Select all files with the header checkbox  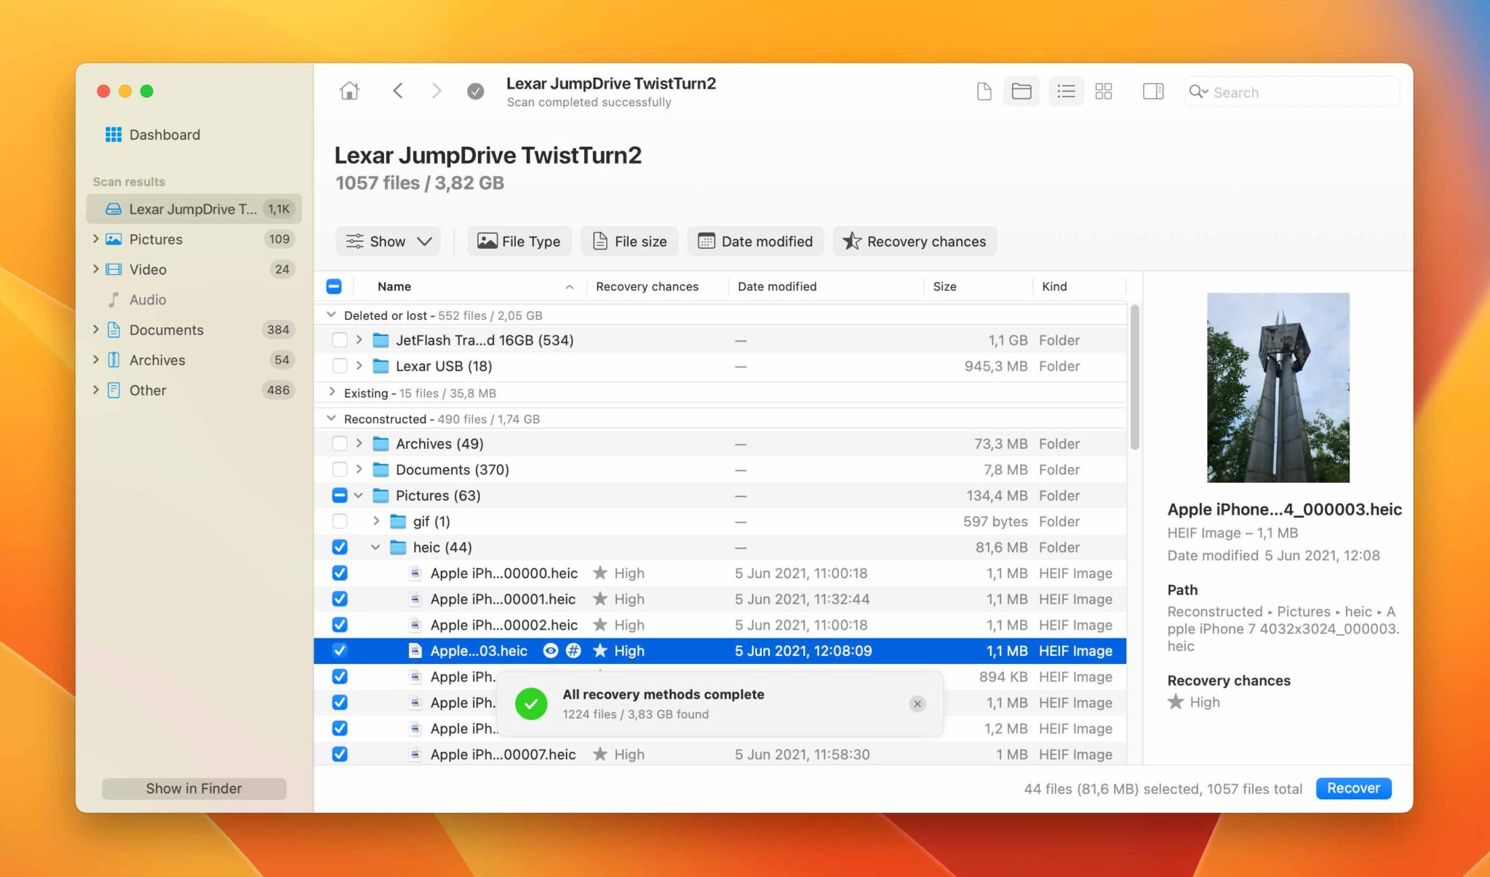coord(334,286)
